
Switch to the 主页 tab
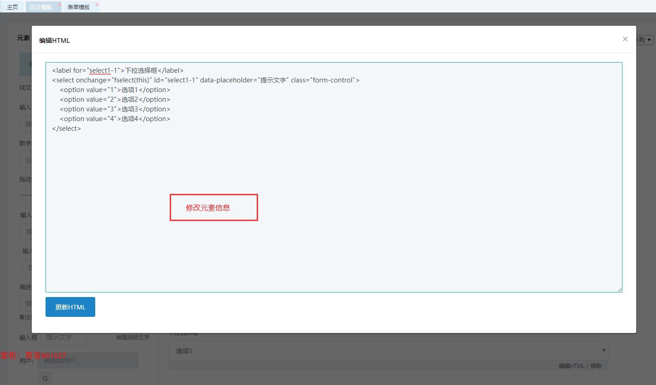(x=12, y=7)
